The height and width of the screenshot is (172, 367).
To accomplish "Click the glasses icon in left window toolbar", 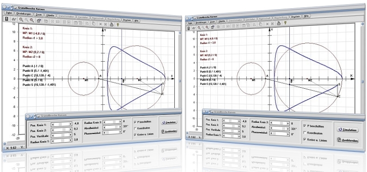I will (x=14, y=20).
